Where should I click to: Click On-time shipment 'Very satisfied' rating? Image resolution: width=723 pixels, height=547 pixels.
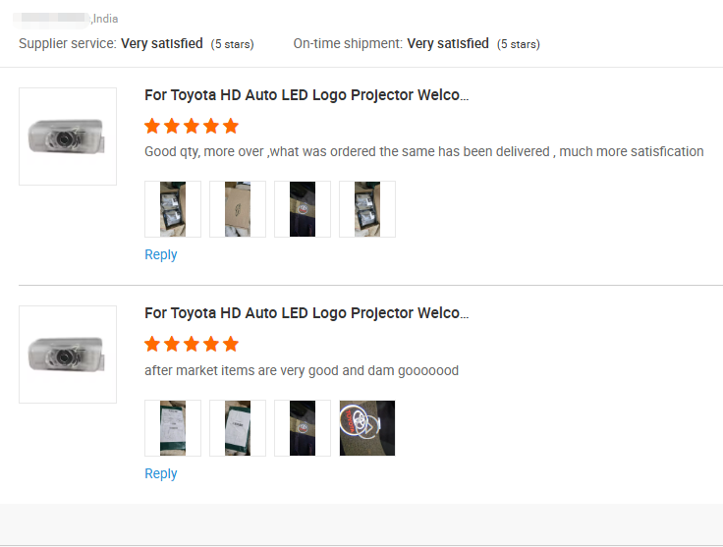(x=448, y=43)
